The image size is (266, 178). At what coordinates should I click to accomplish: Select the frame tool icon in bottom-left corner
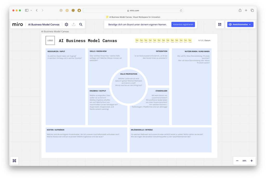(x=14, y=160)
